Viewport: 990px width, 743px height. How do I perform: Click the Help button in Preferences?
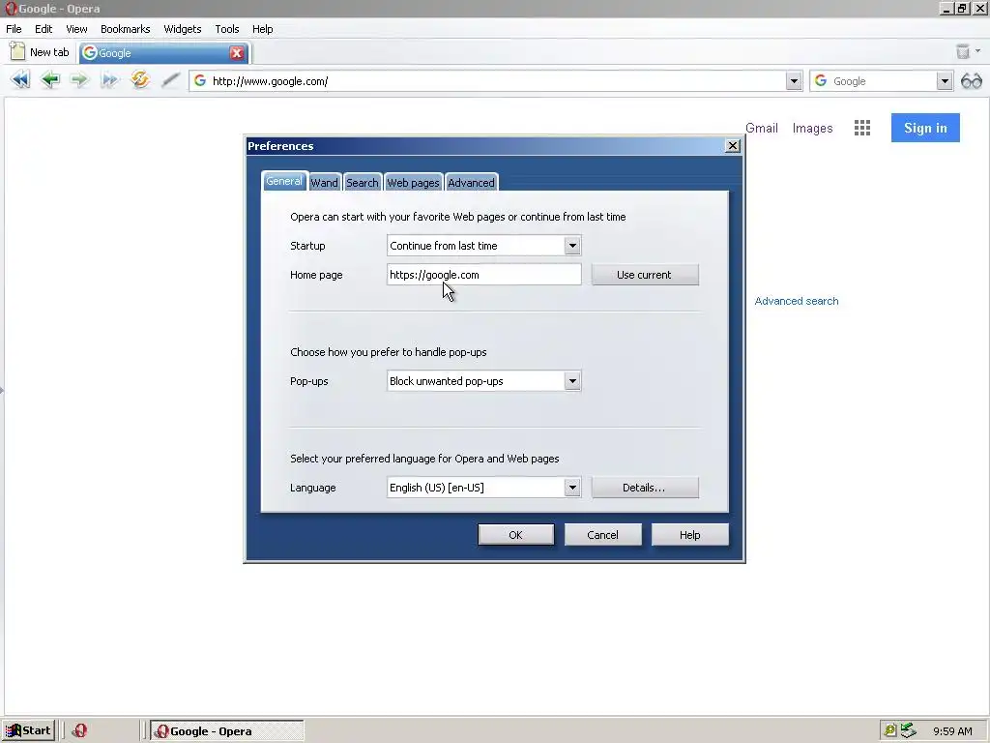[x=689, y=535]
